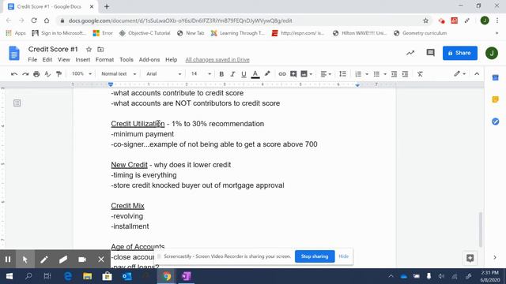Open the Docs home icon
Viewport: 506px width, 284px height.
pos(14,53)
